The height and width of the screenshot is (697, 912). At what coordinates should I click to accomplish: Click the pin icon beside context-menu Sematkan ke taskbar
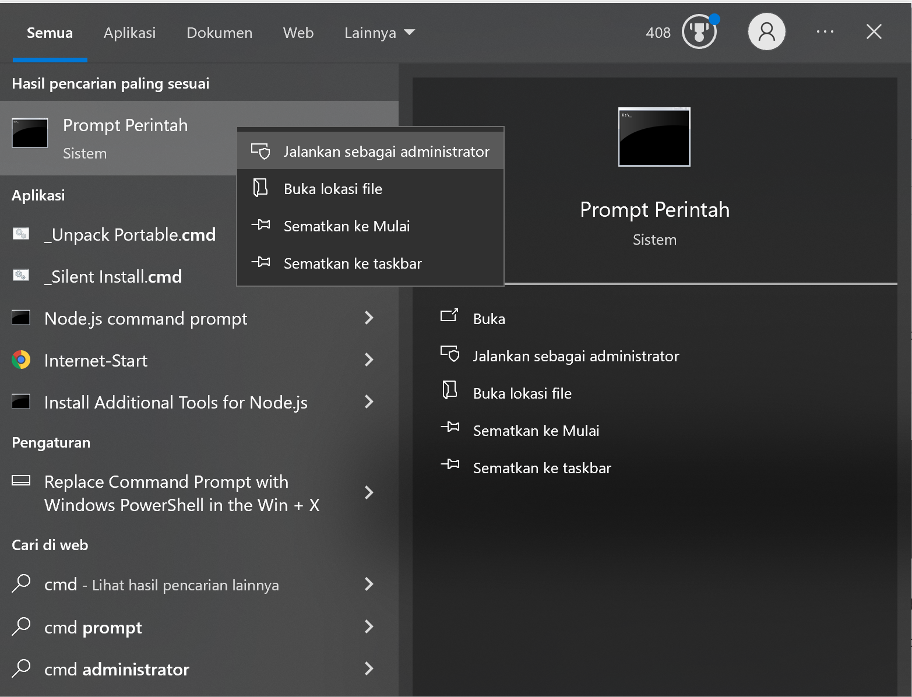click(x=260, y=262)
